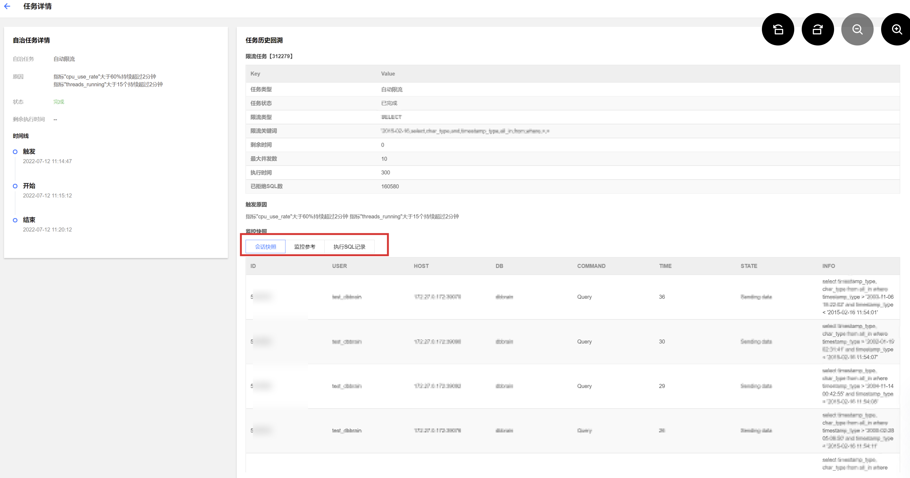
Task: Click the back arrow beside 任务详情
Action: 7,6
